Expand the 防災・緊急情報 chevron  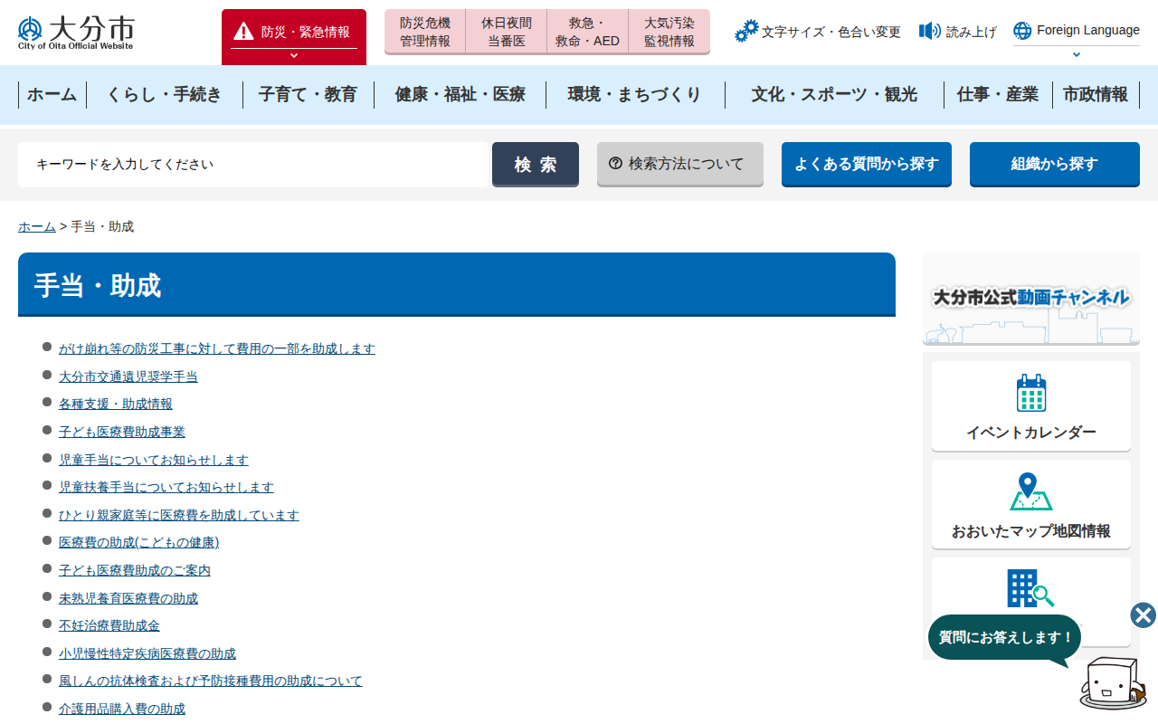(x=294, y=55)
